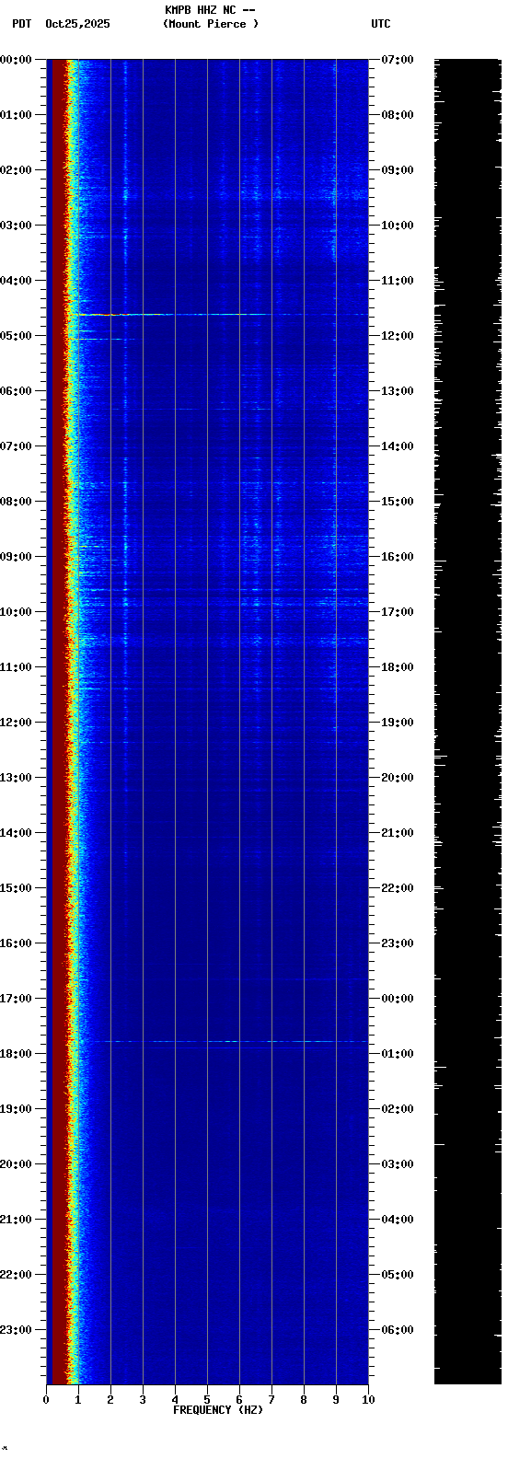Click the UTC time label '15:00'
Viewport: 508px width, 1458px height.
pos(398,502)
